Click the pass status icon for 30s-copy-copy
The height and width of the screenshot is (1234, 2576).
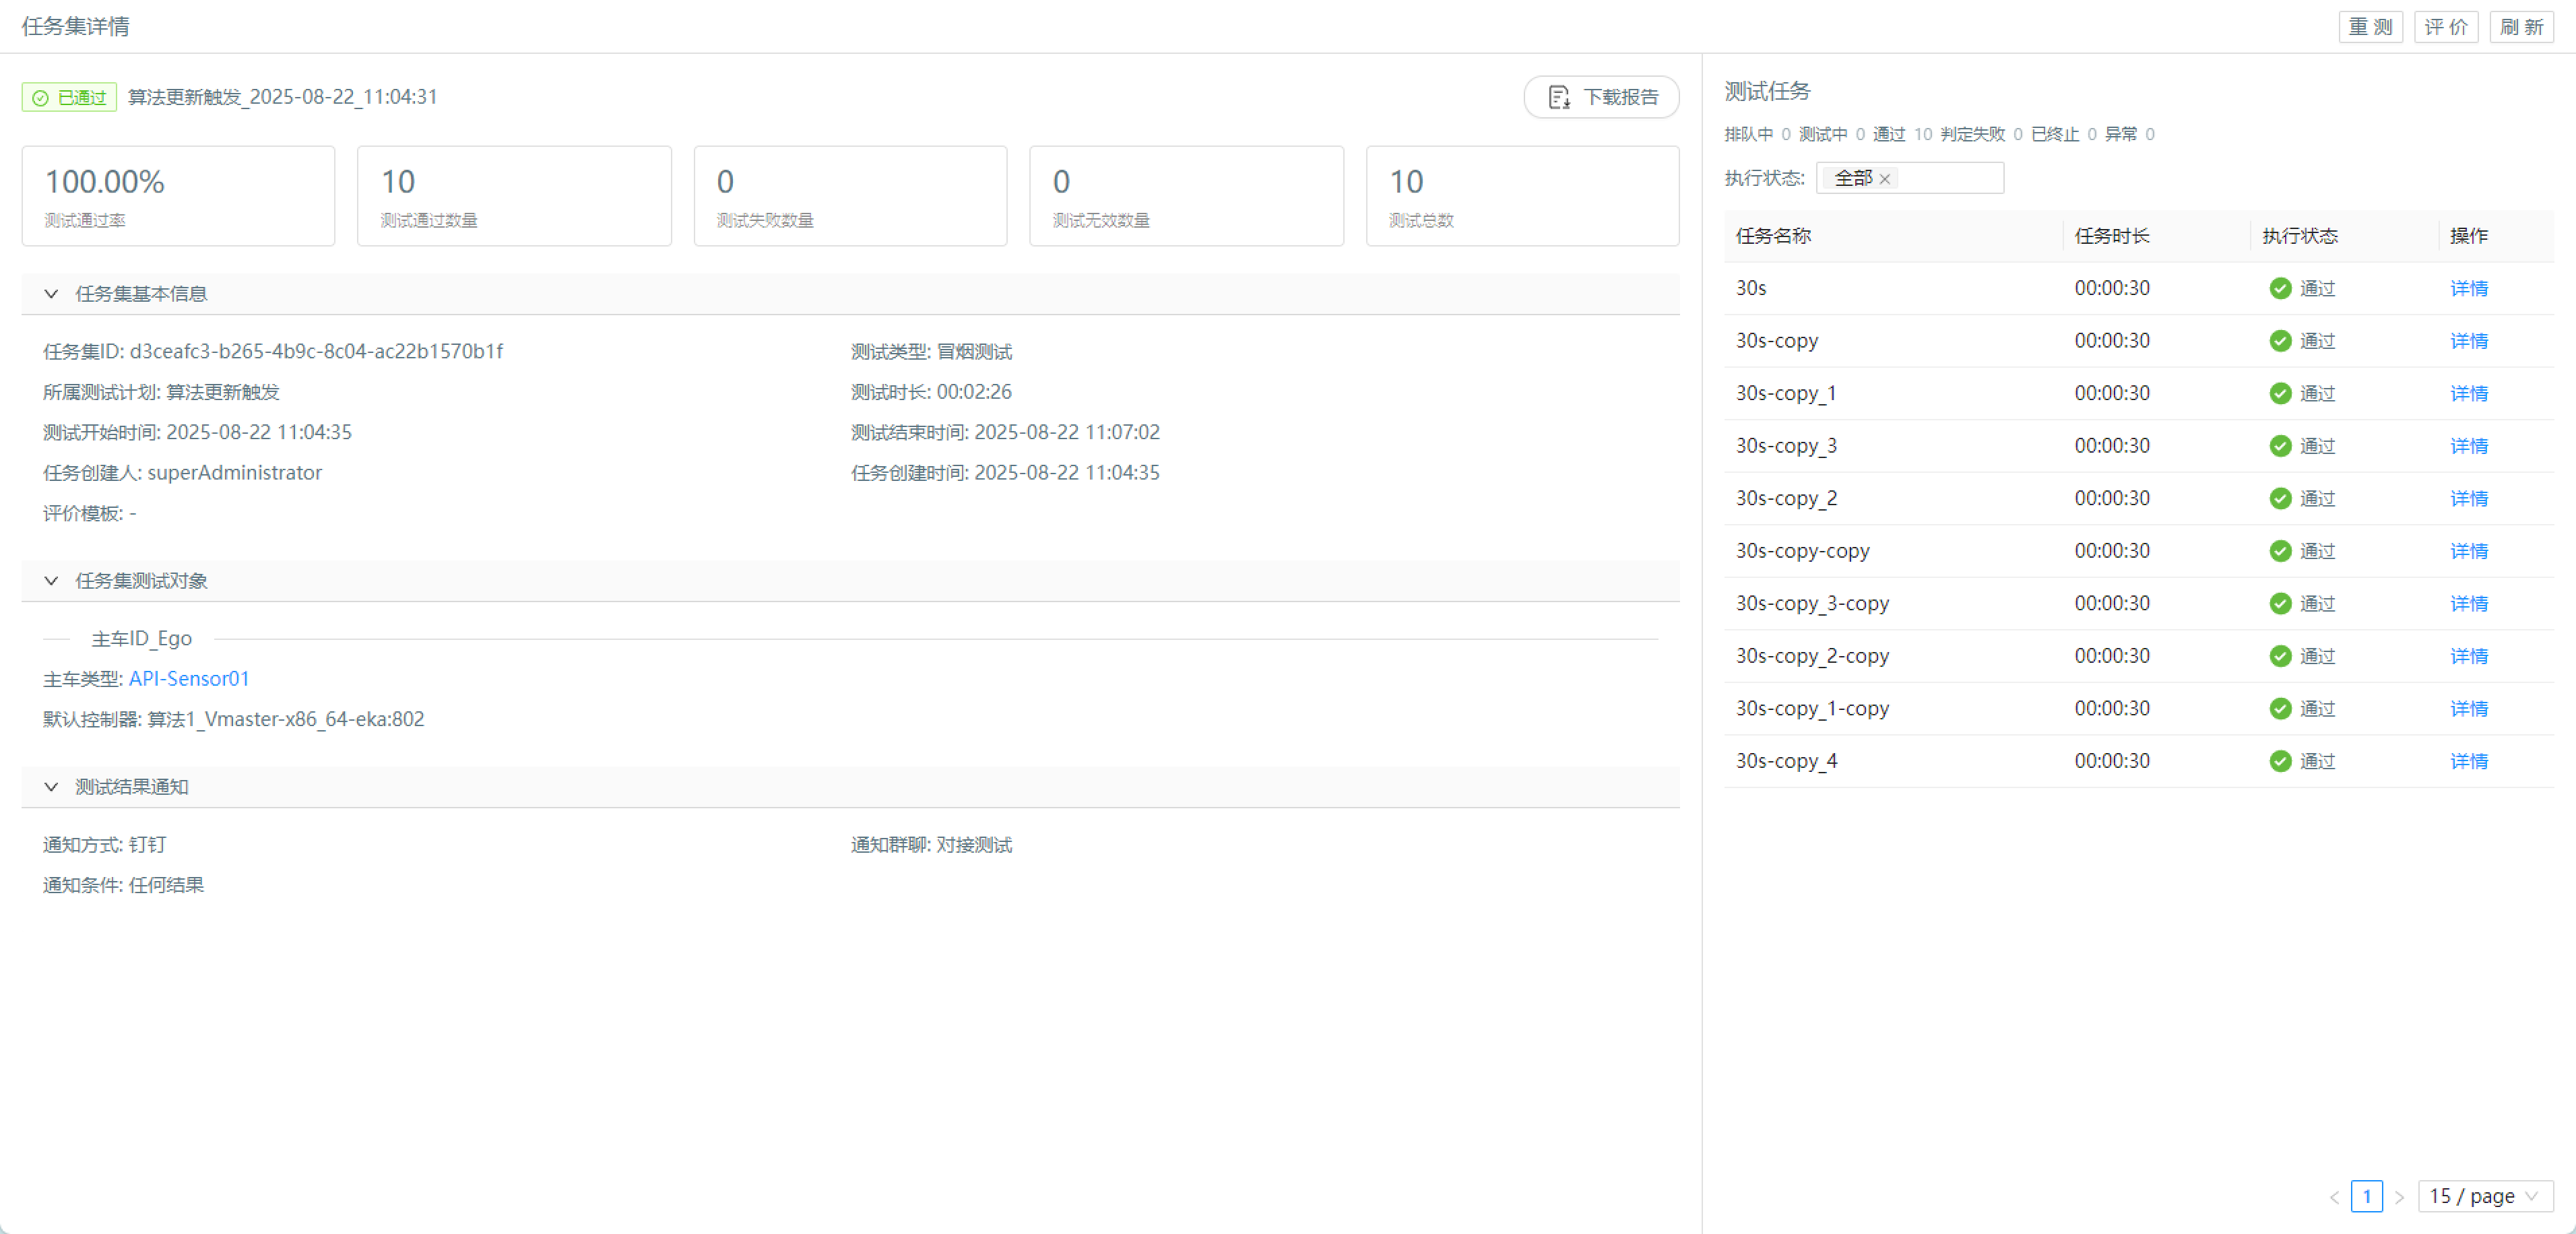[2280, 551]
